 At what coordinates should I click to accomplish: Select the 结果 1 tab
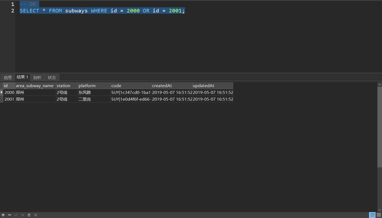[x=22, y=77]
